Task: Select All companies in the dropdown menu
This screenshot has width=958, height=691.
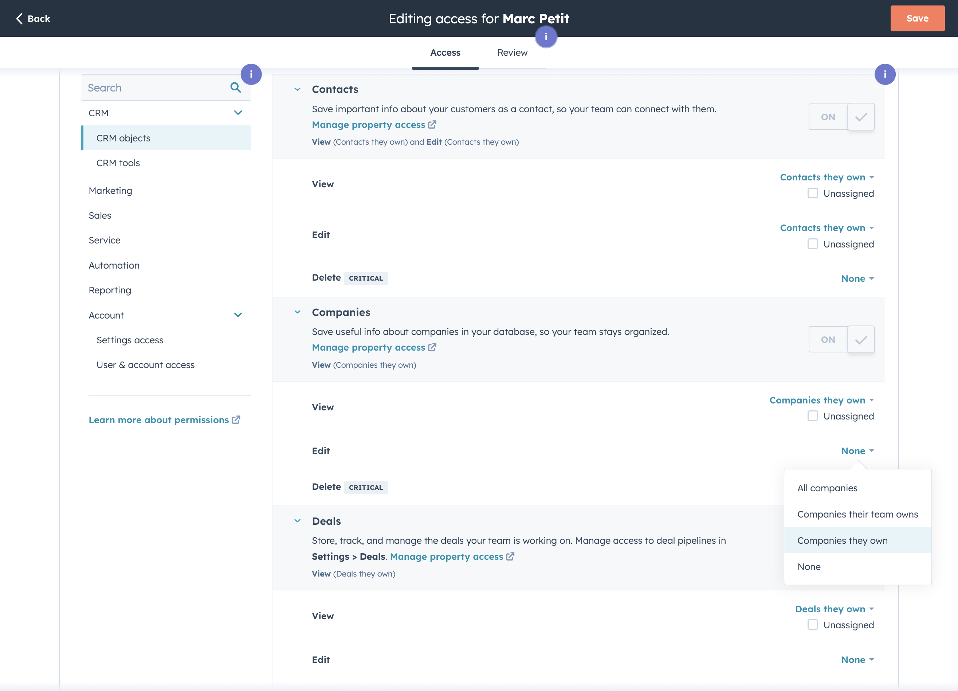Action: 857,488
